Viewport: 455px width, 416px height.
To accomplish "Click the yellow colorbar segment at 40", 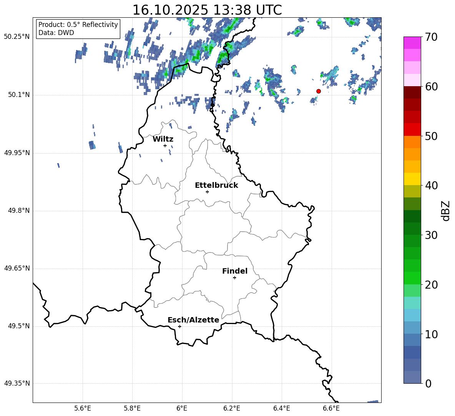I will [412, 179].
